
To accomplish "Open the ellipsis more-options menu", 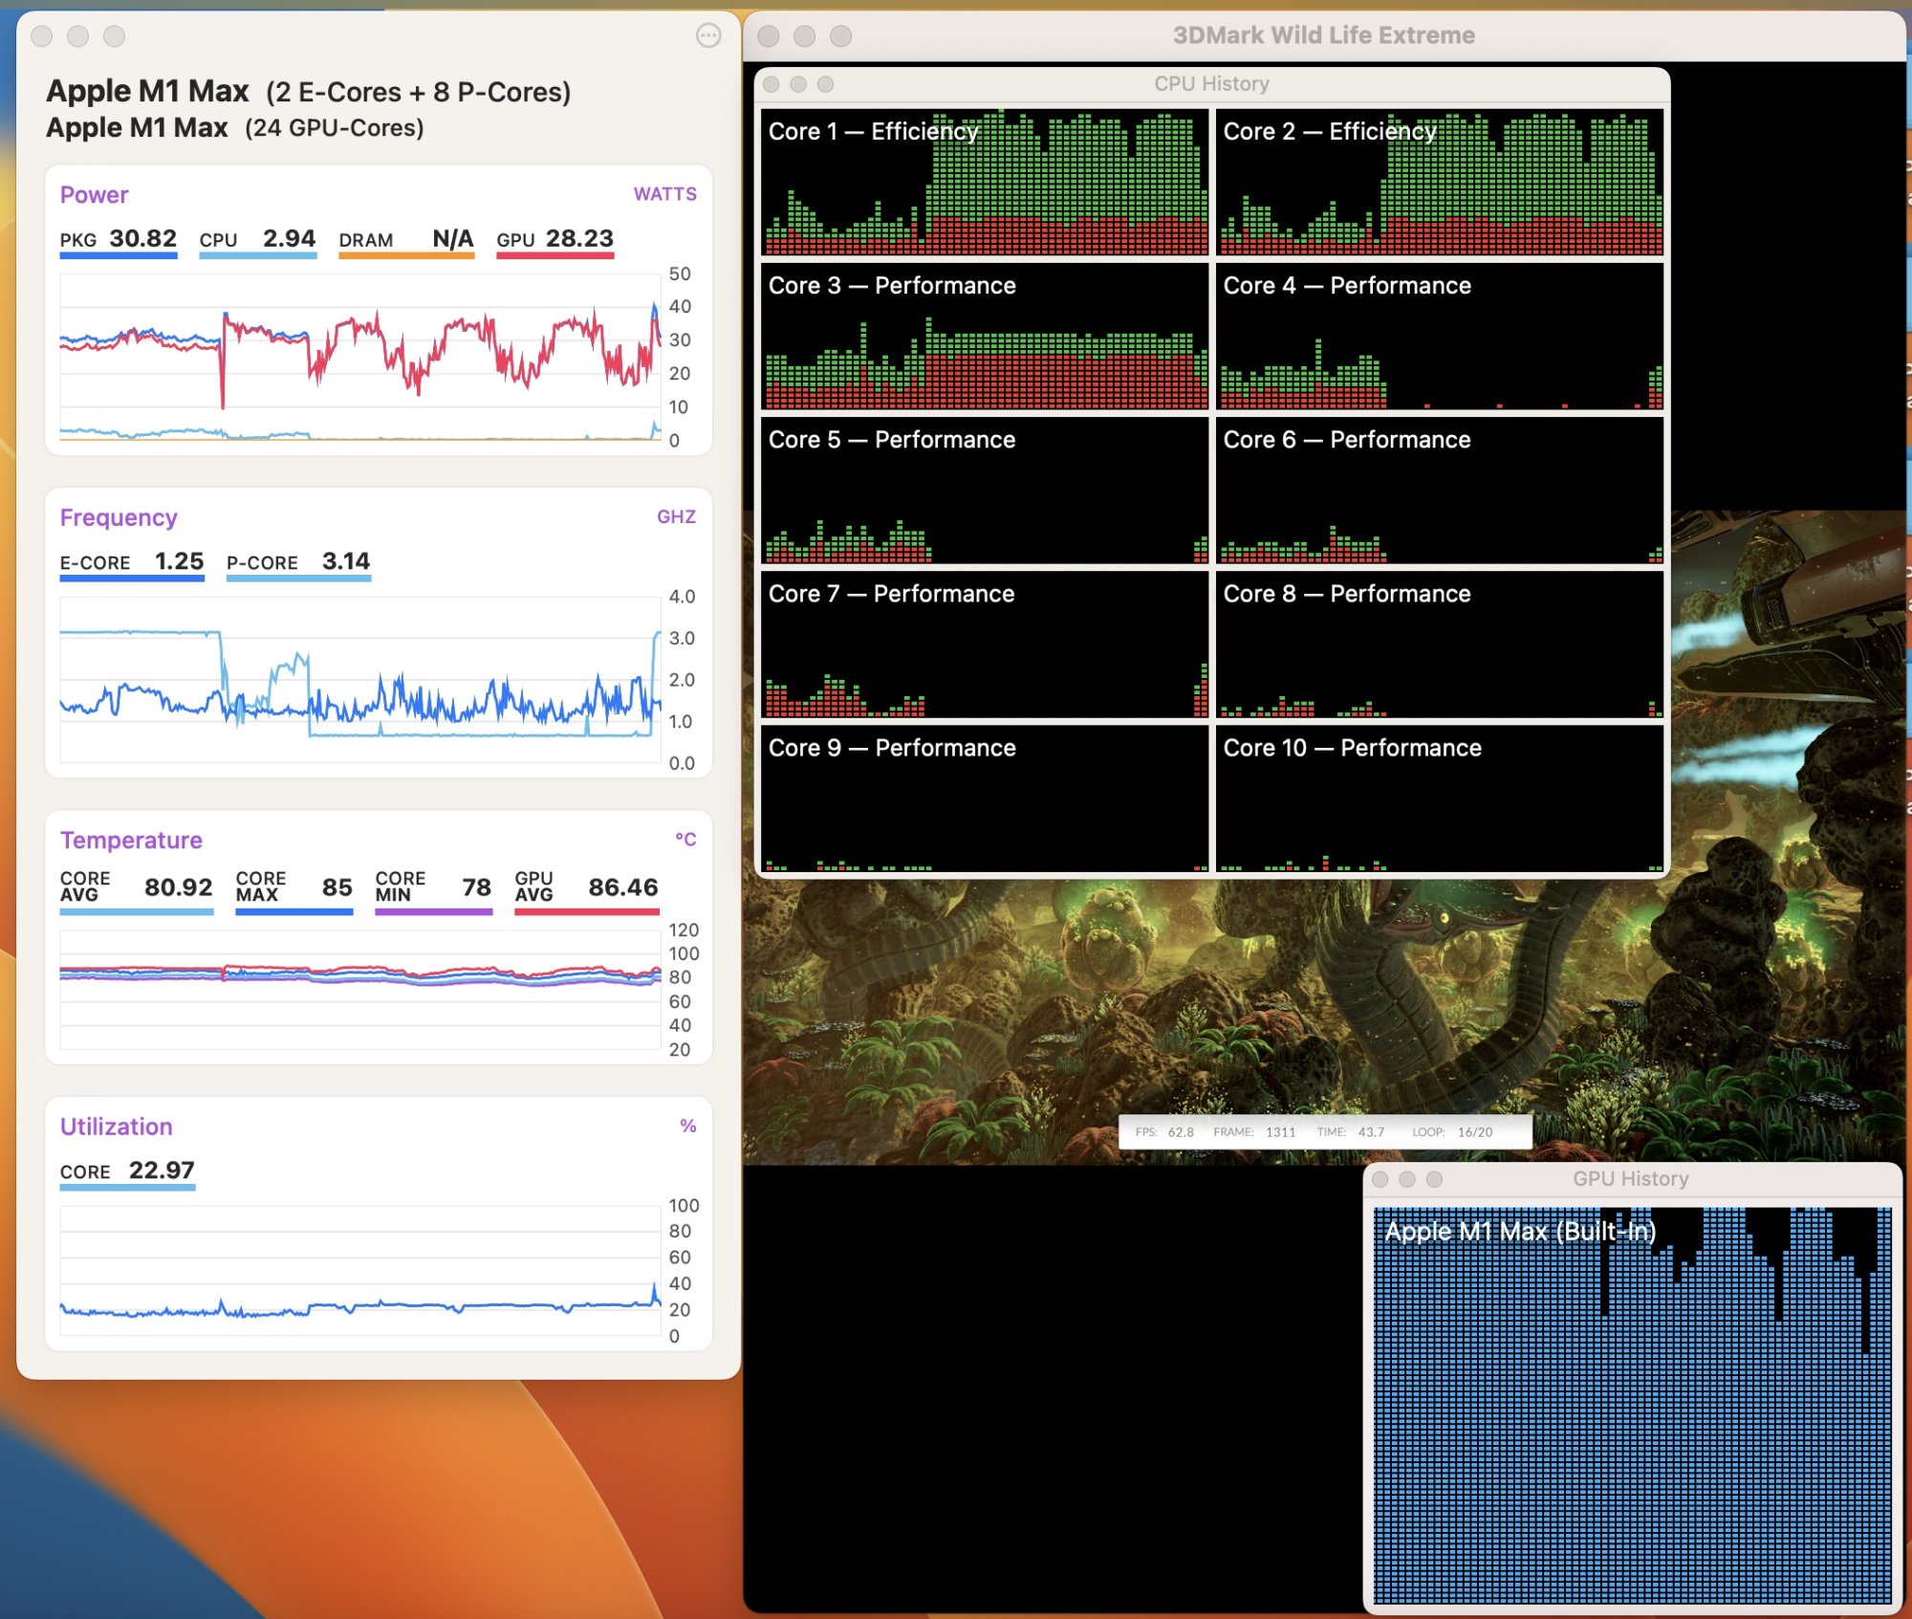I will tap(708, 36).
